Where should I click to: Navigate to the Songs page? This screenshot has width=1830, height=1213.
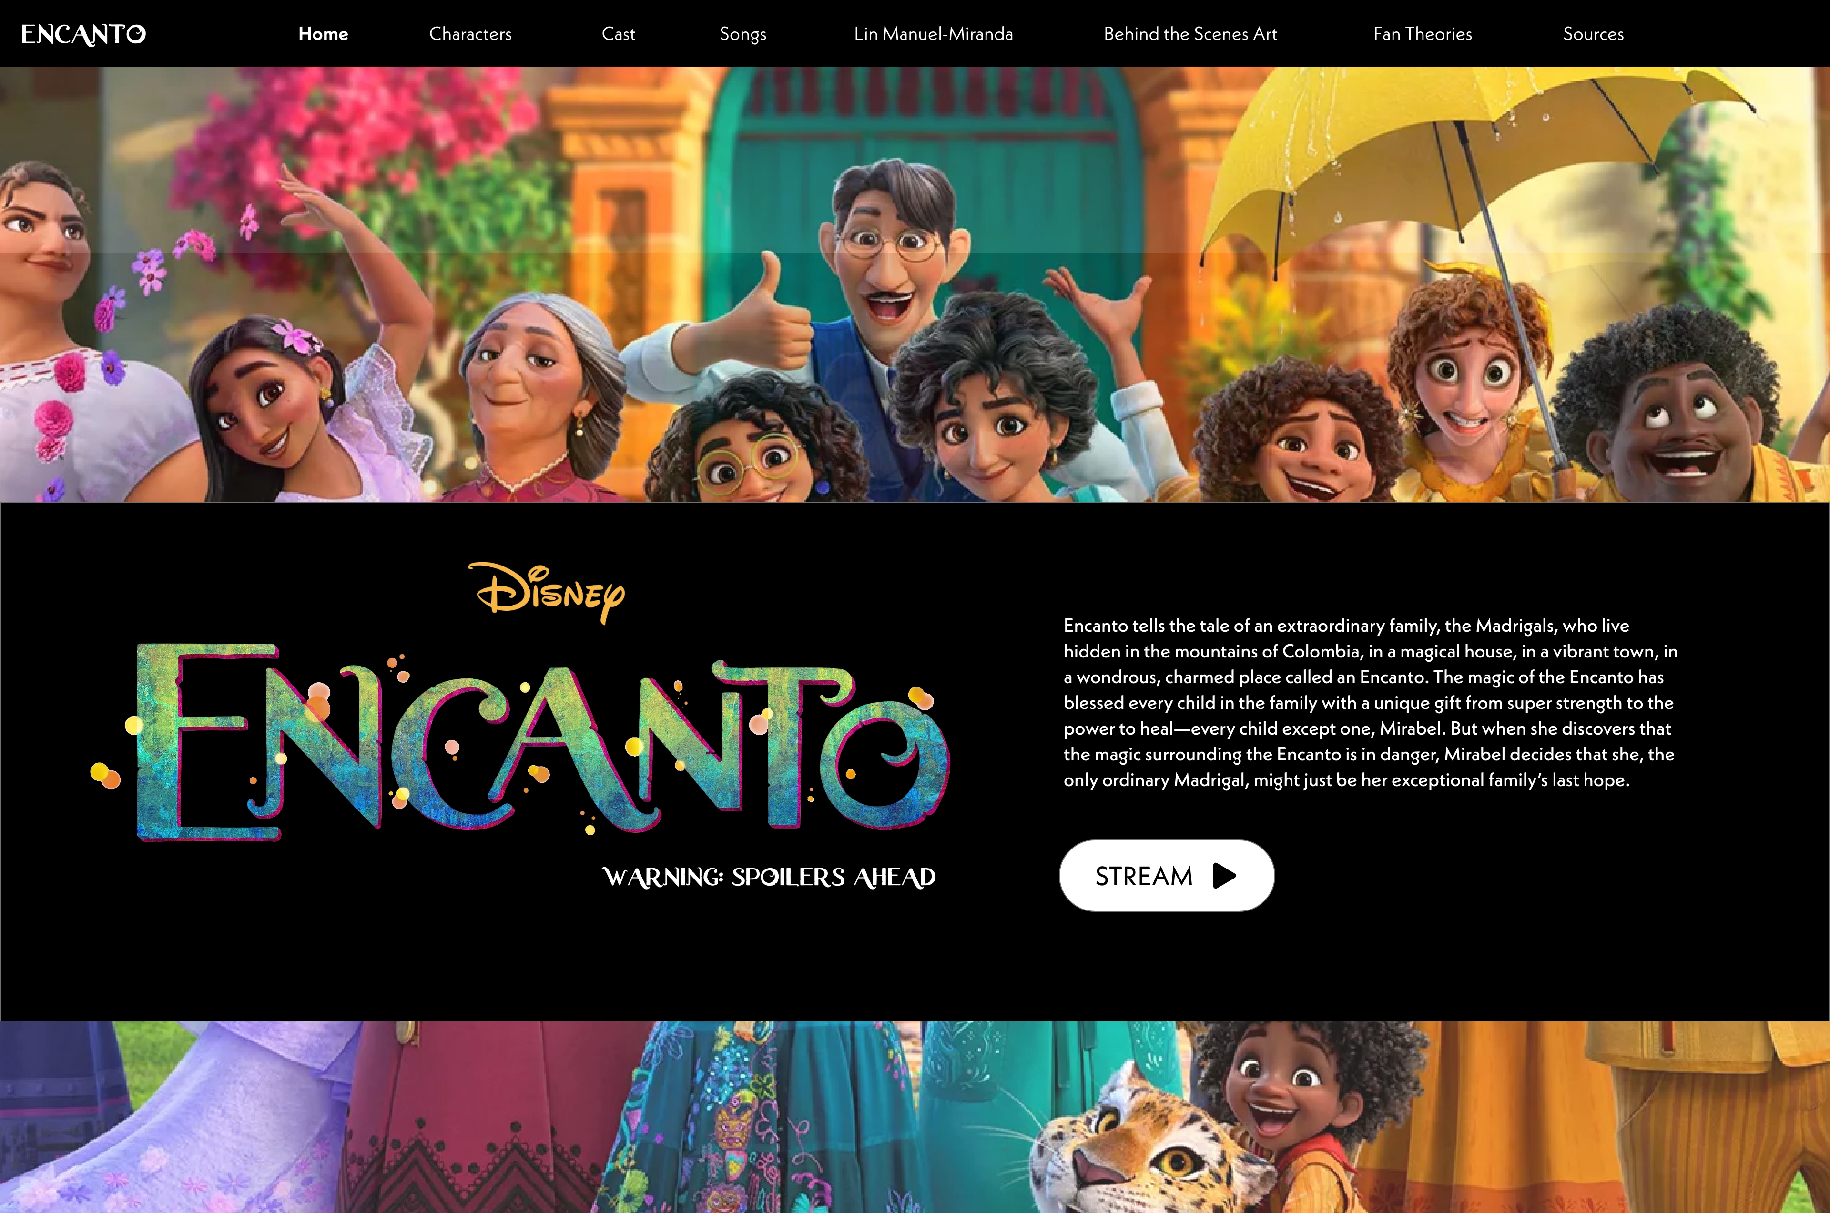tap(743, 35)
